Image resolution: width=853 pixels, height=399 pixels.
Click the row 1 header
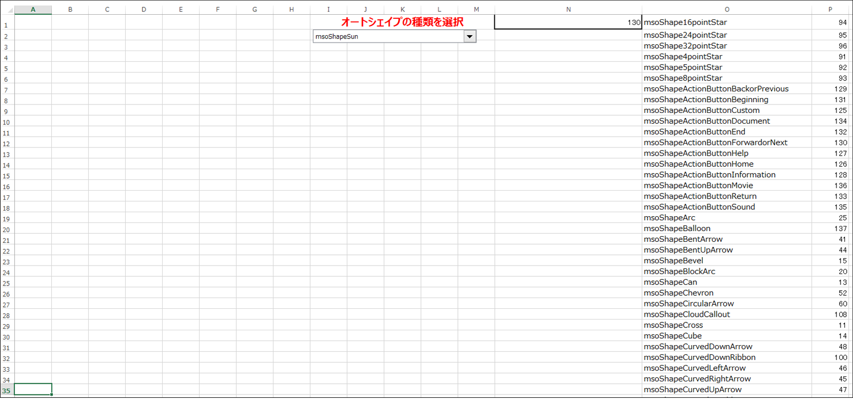(6, 24)
